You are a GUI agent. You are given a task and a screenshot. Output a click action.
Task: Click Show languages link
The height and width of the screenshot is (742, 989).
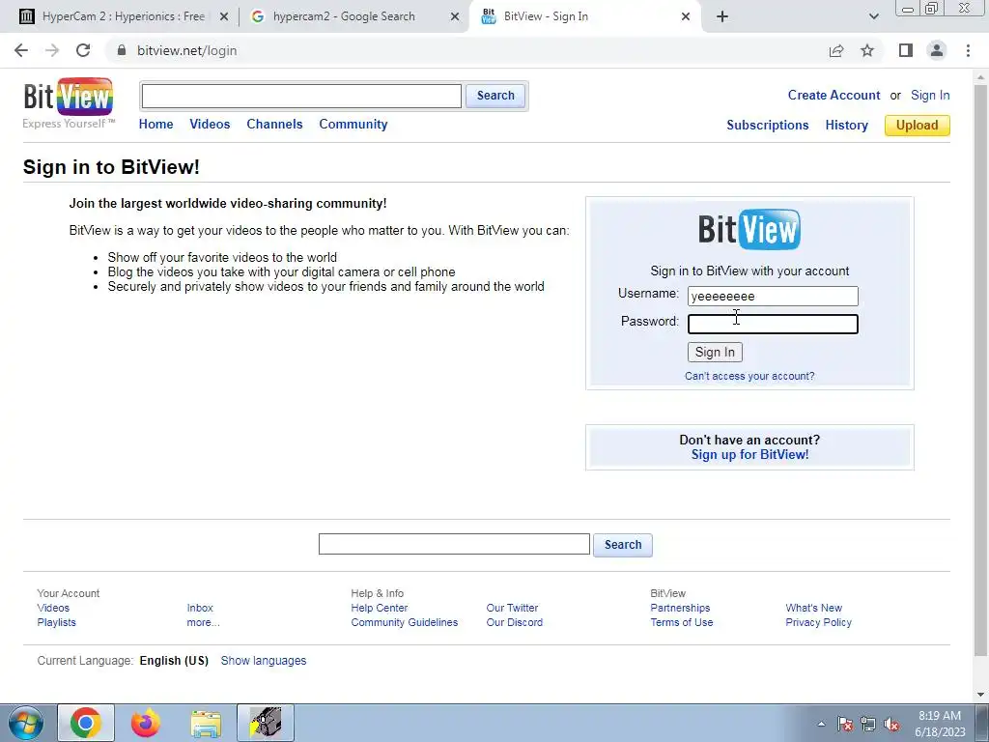coord(263,661)
